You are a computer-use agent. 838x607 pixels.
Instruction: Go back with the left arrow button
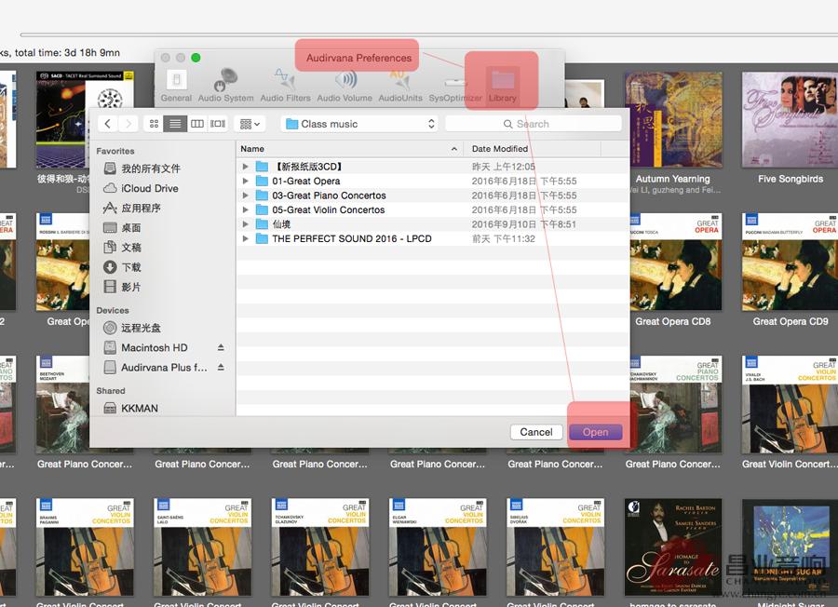108,124
